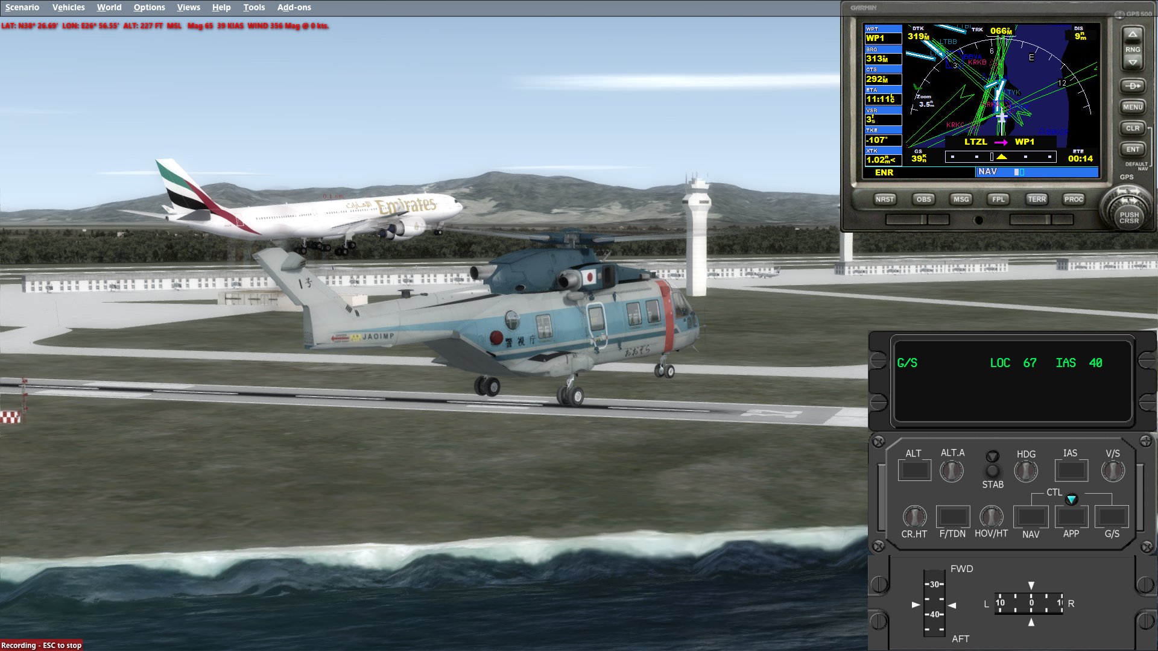Open the Scenario menu

point(22,7)
